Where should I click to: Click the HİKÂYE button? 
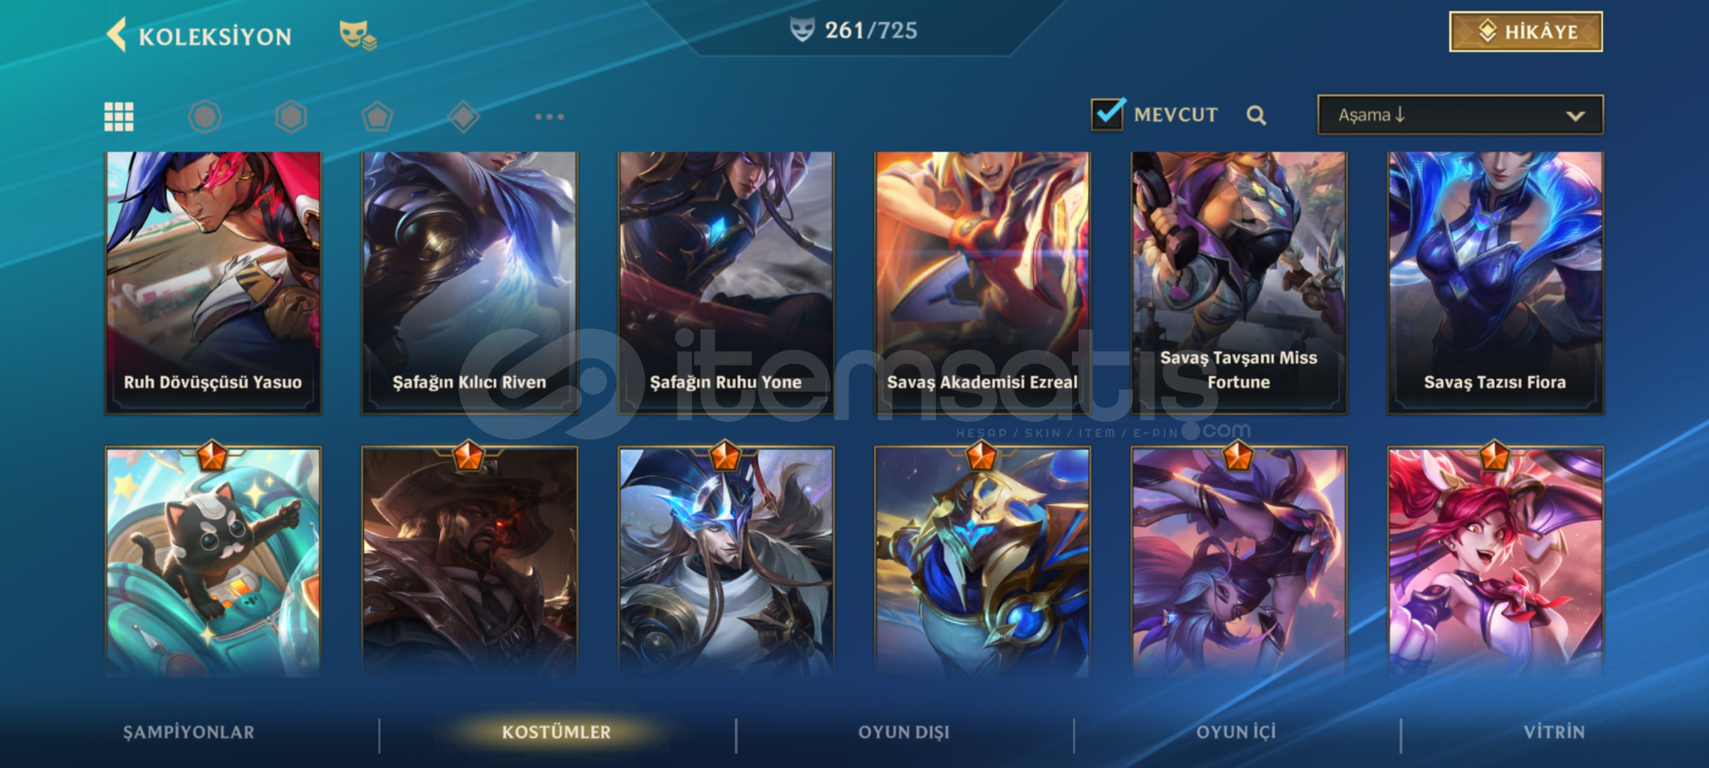1525,31
